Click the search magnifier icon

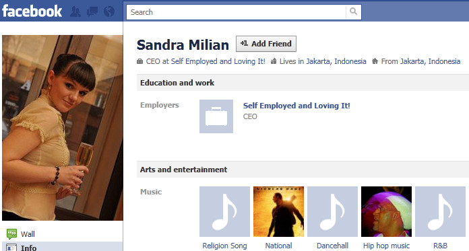(354, 11)
